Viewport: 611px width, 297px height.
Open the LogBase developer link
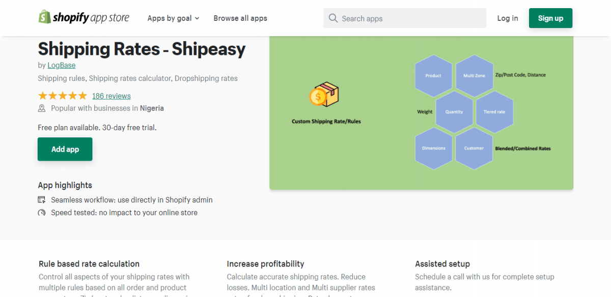pyautogui.click(x=62, y=65)
